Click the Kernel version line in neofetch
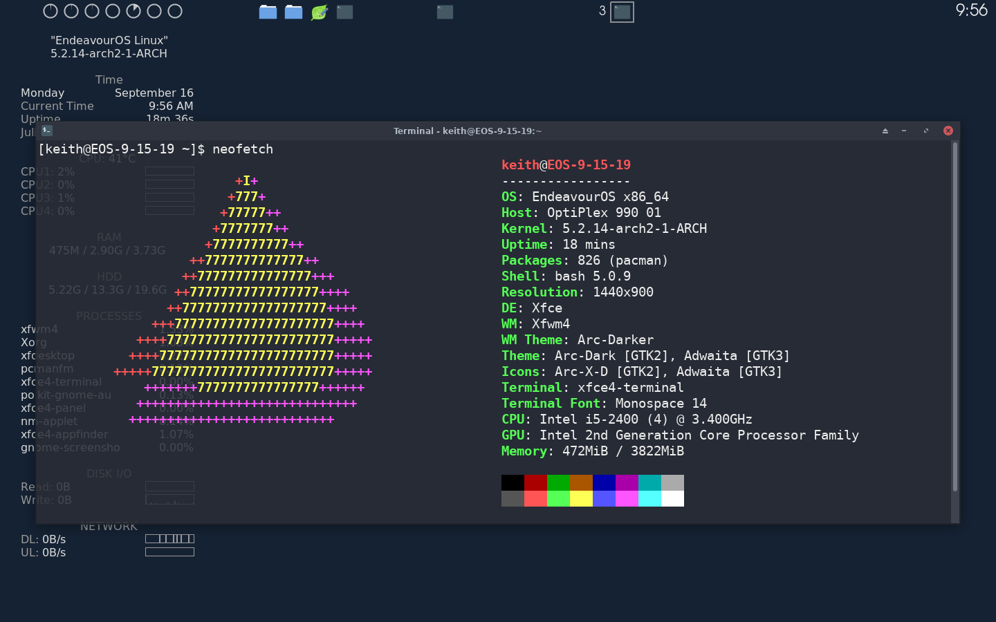 (604, 229)
